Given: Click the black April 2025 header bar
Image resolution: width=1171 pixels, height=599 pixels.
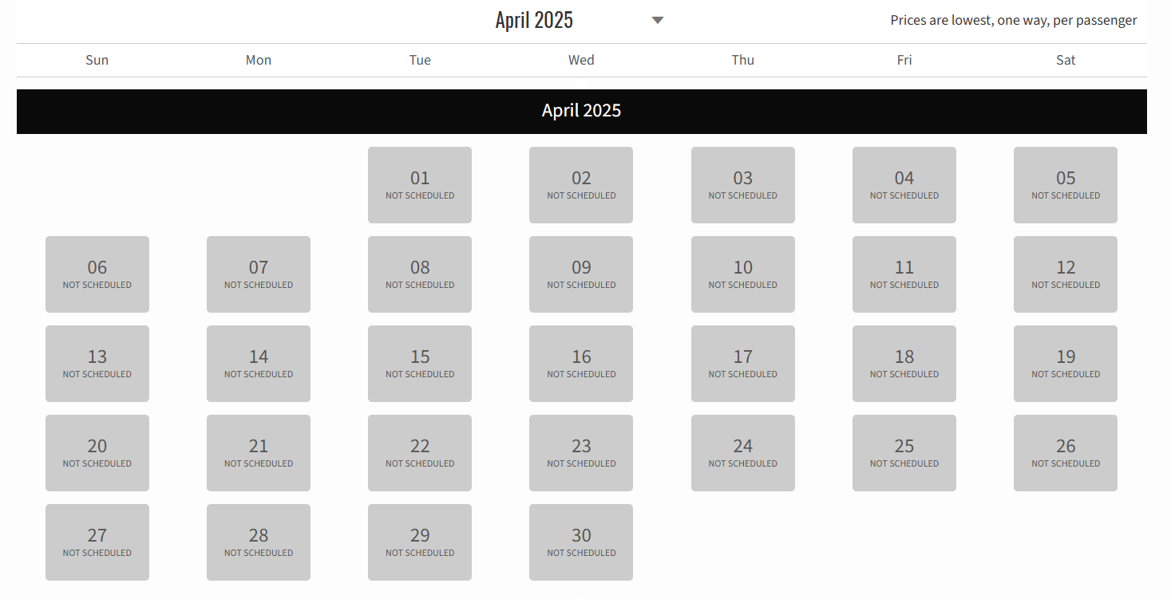Looking at the screenshot, I should 581,111.
